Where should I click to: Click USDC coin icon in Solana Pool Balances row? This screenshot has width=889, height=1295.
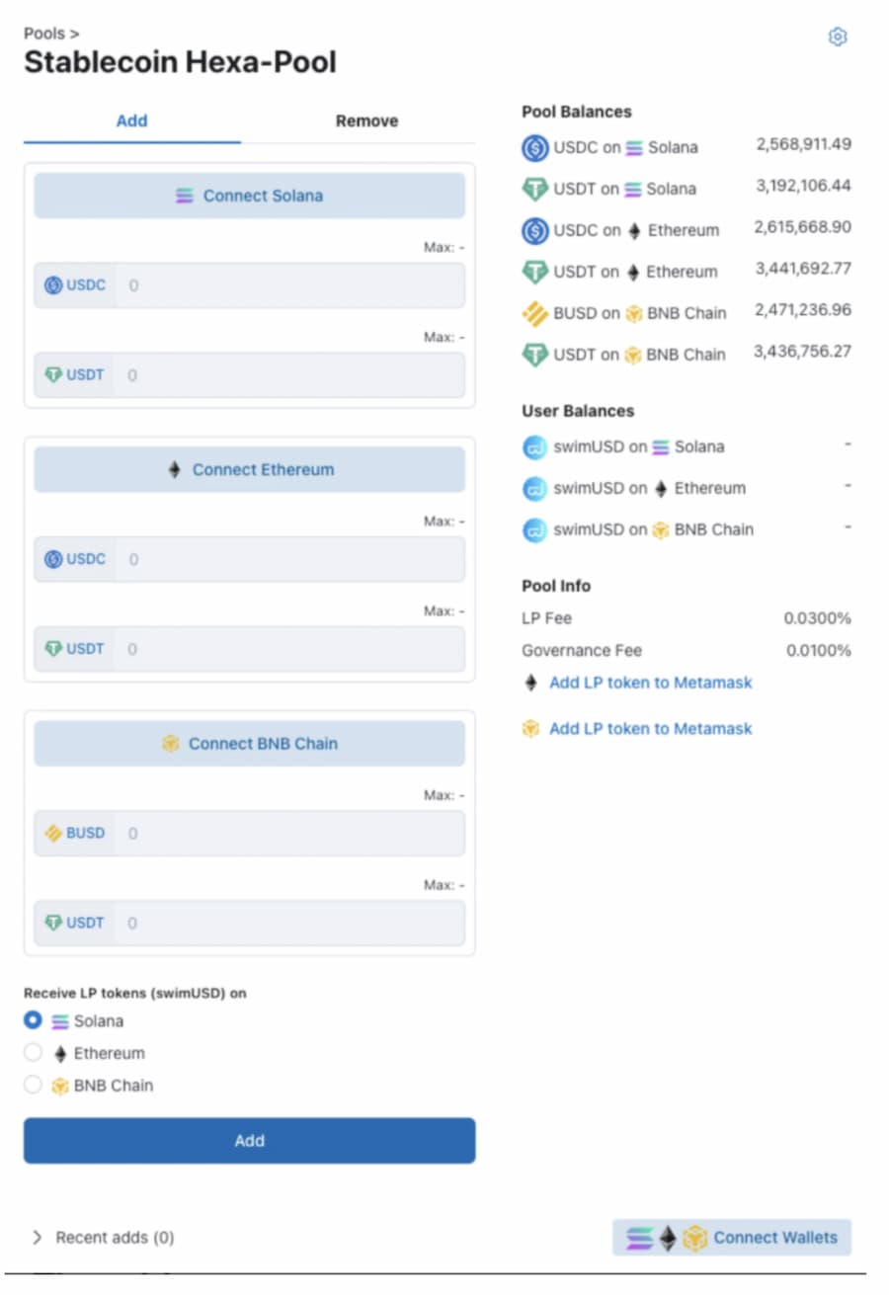click(534, 148)
